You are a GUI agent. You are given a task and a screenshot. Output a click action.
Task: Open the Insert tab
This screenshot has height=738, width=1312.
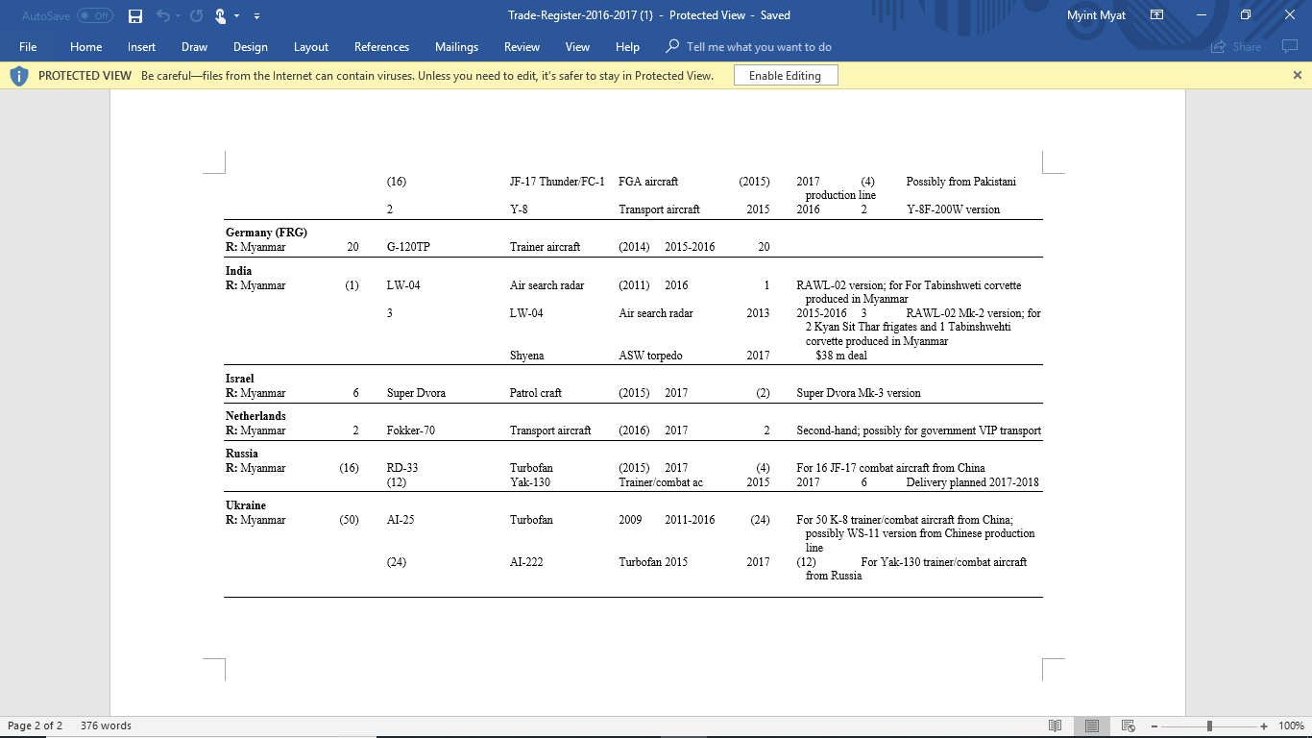click(141, 46)
